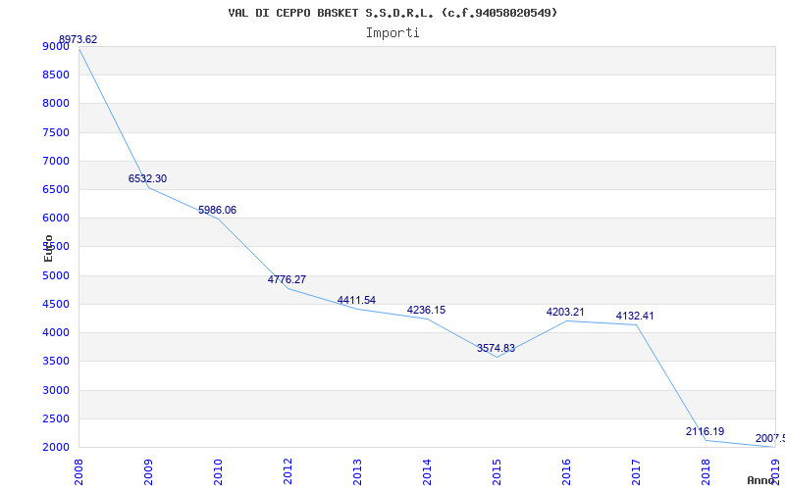Click the 2000 y-axis tick label
Image resolution: width=785 pixels, height=490 pixels.
pyautogui.click(x=56, y=447)
